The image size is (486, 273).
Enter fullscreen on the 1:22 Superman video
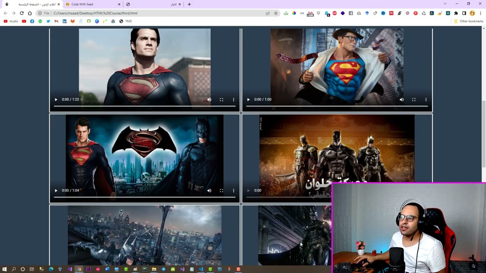tap(221, 99)
